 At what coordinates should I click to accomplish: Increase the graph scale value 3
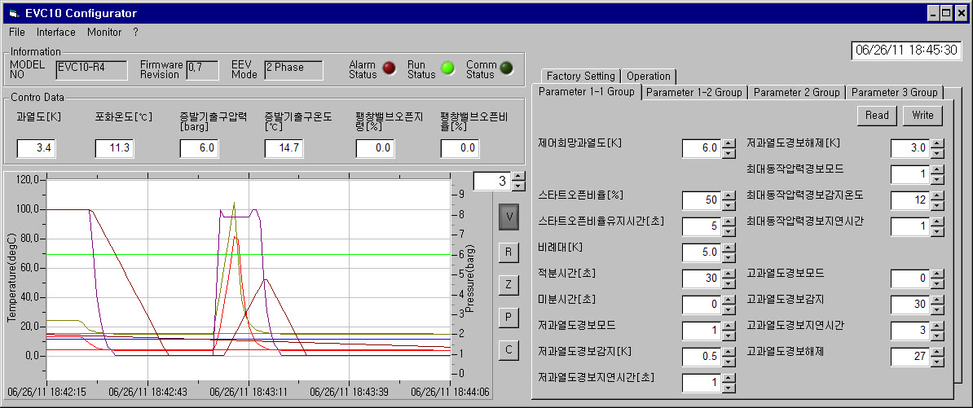pyautogui.click(x=519, y=176)
